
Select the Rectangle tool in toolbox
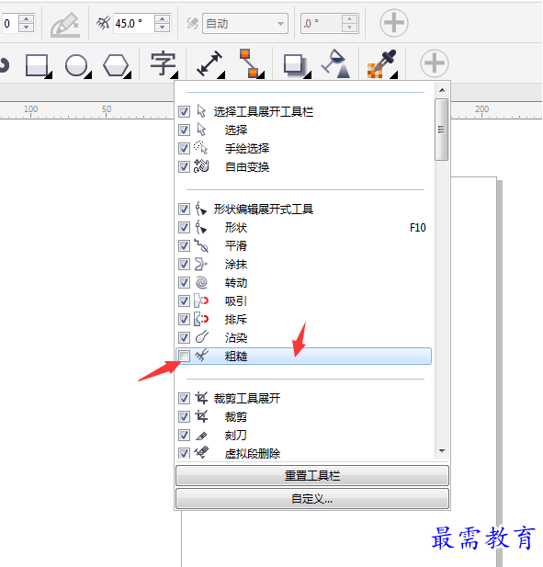point(37,65)
